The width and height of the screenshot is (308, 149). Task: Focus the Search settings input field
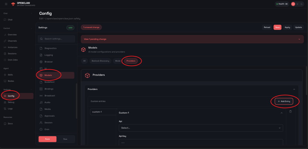[56, 39]
